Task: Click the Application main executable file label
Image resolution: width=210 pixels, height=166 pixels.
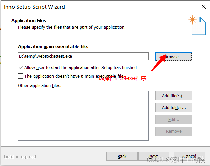Action: [53, 47]
